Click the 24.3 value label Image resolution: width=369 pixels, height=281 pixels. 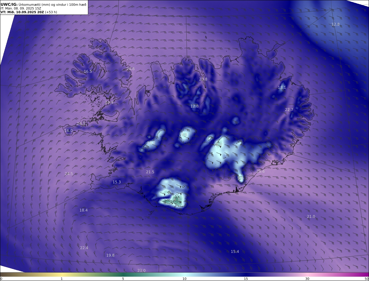point(81,124)
